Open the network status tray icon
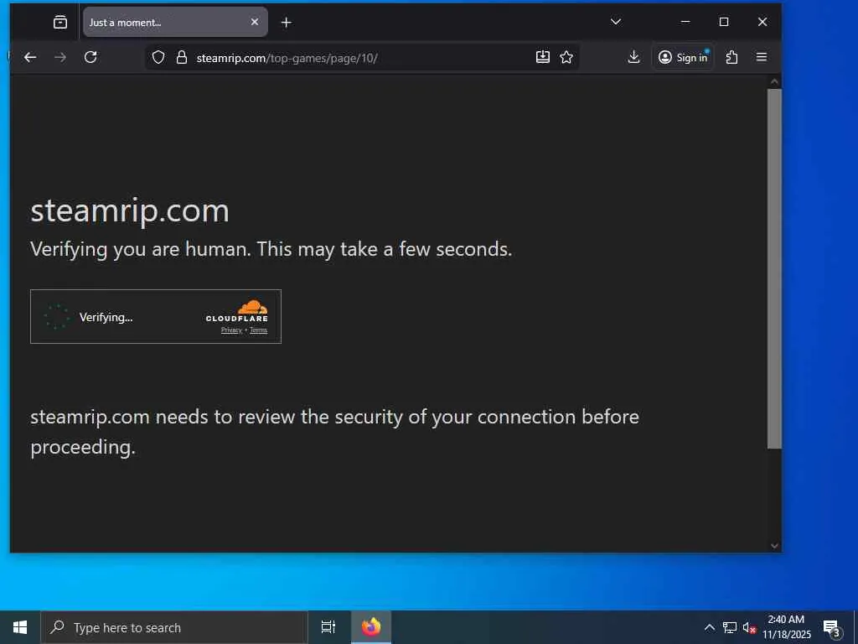The width and height of the screenshot is (858, 644). (730, 627)
